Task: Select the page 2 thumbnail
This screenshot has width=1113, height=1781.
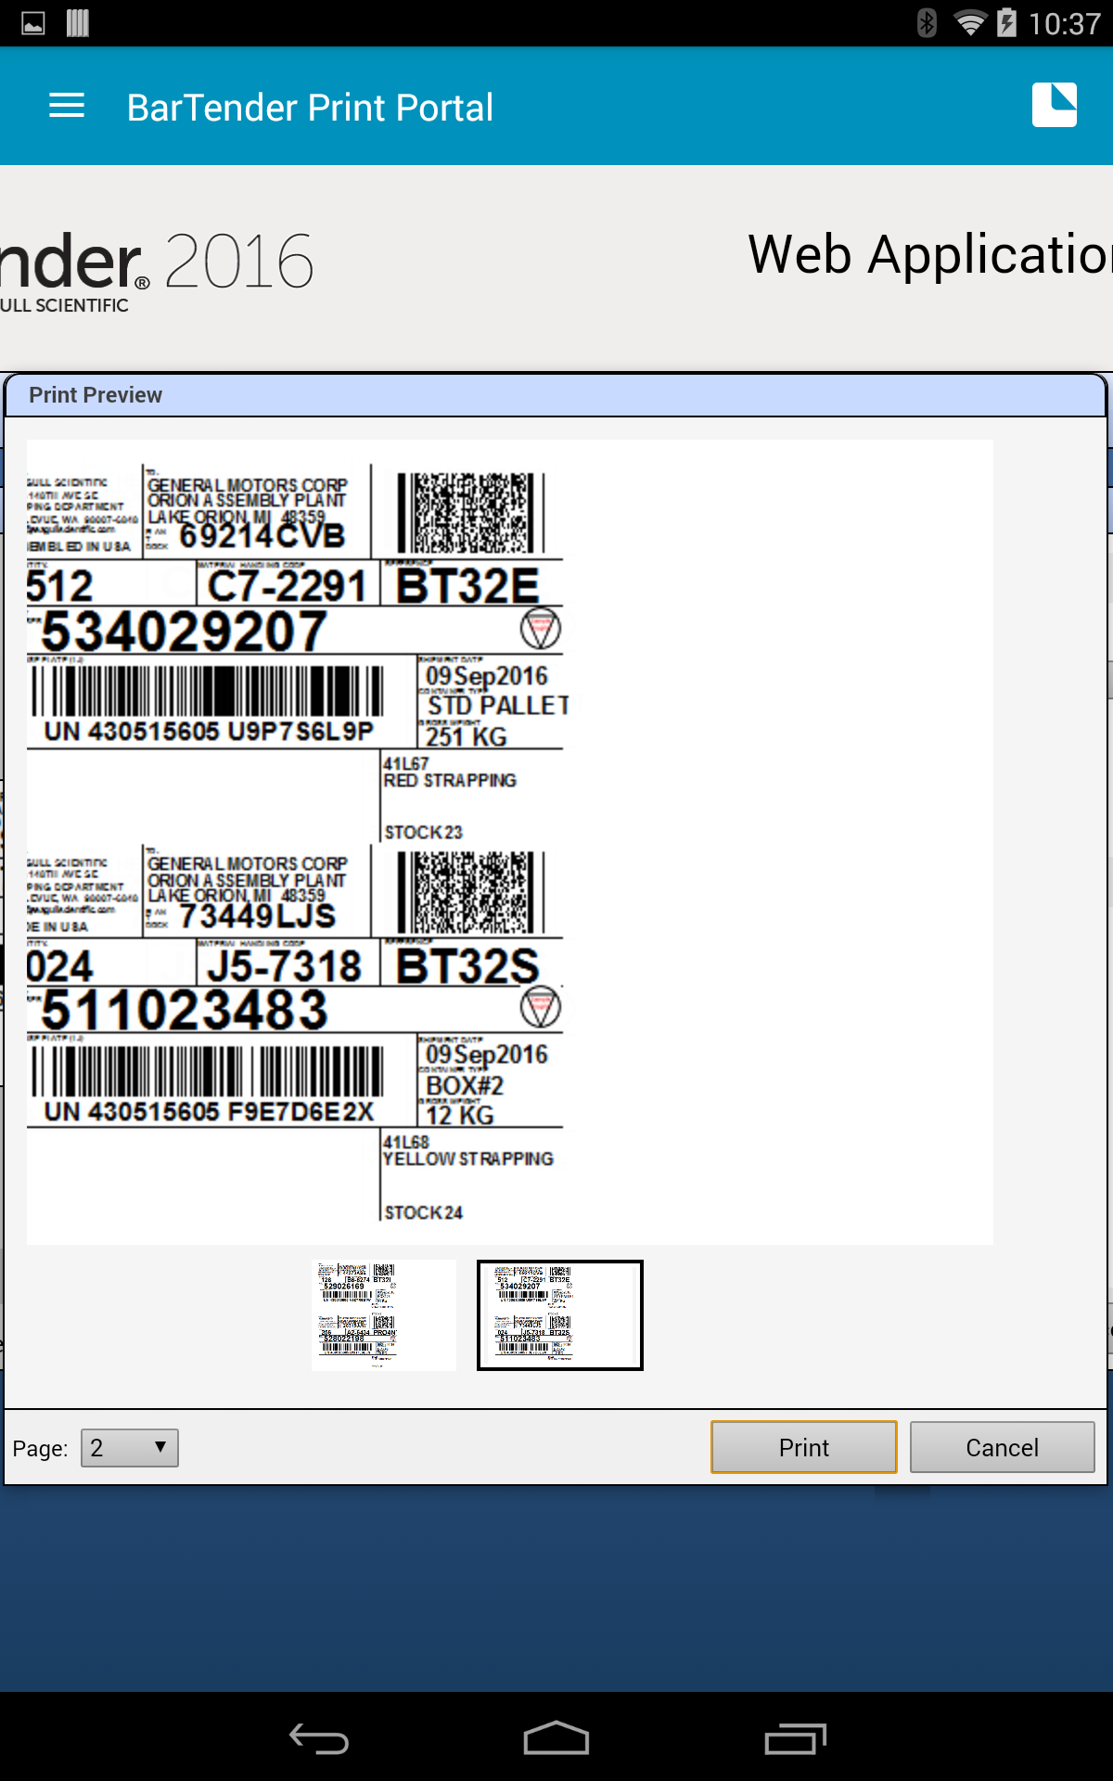Action: click(560, 1315)
